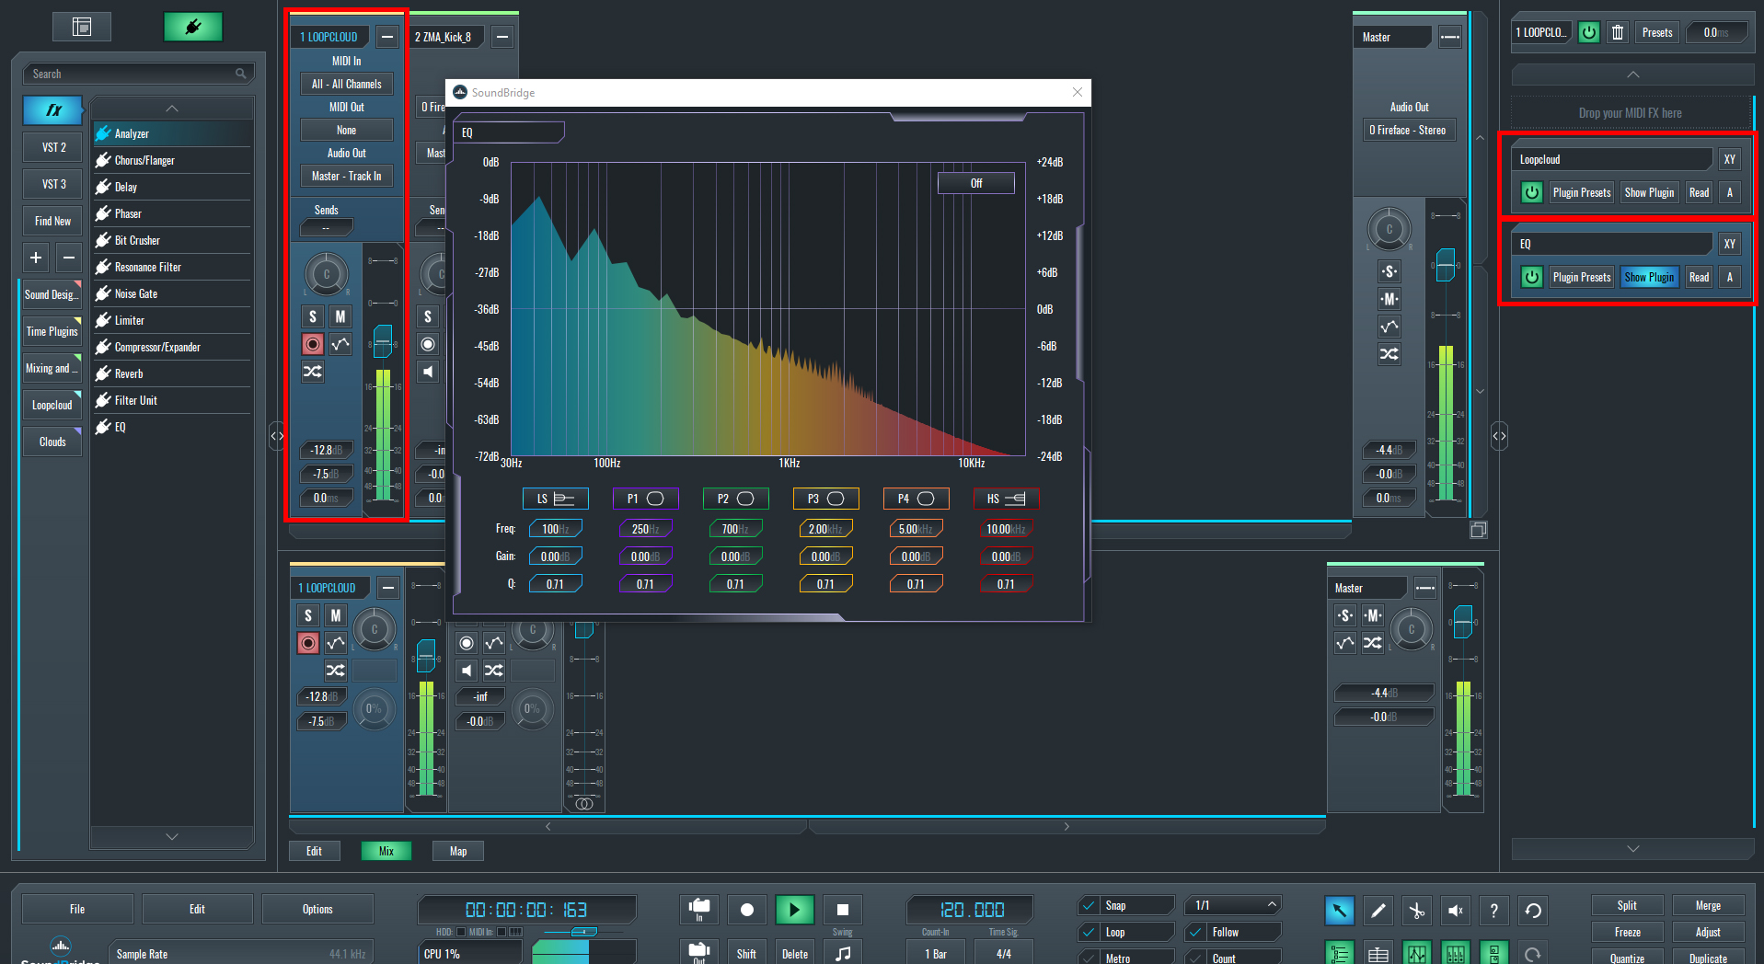Click the up chevron above the Analyzer list
Viewport: 1764px width, 964px height.
click(x=172, y=109)
